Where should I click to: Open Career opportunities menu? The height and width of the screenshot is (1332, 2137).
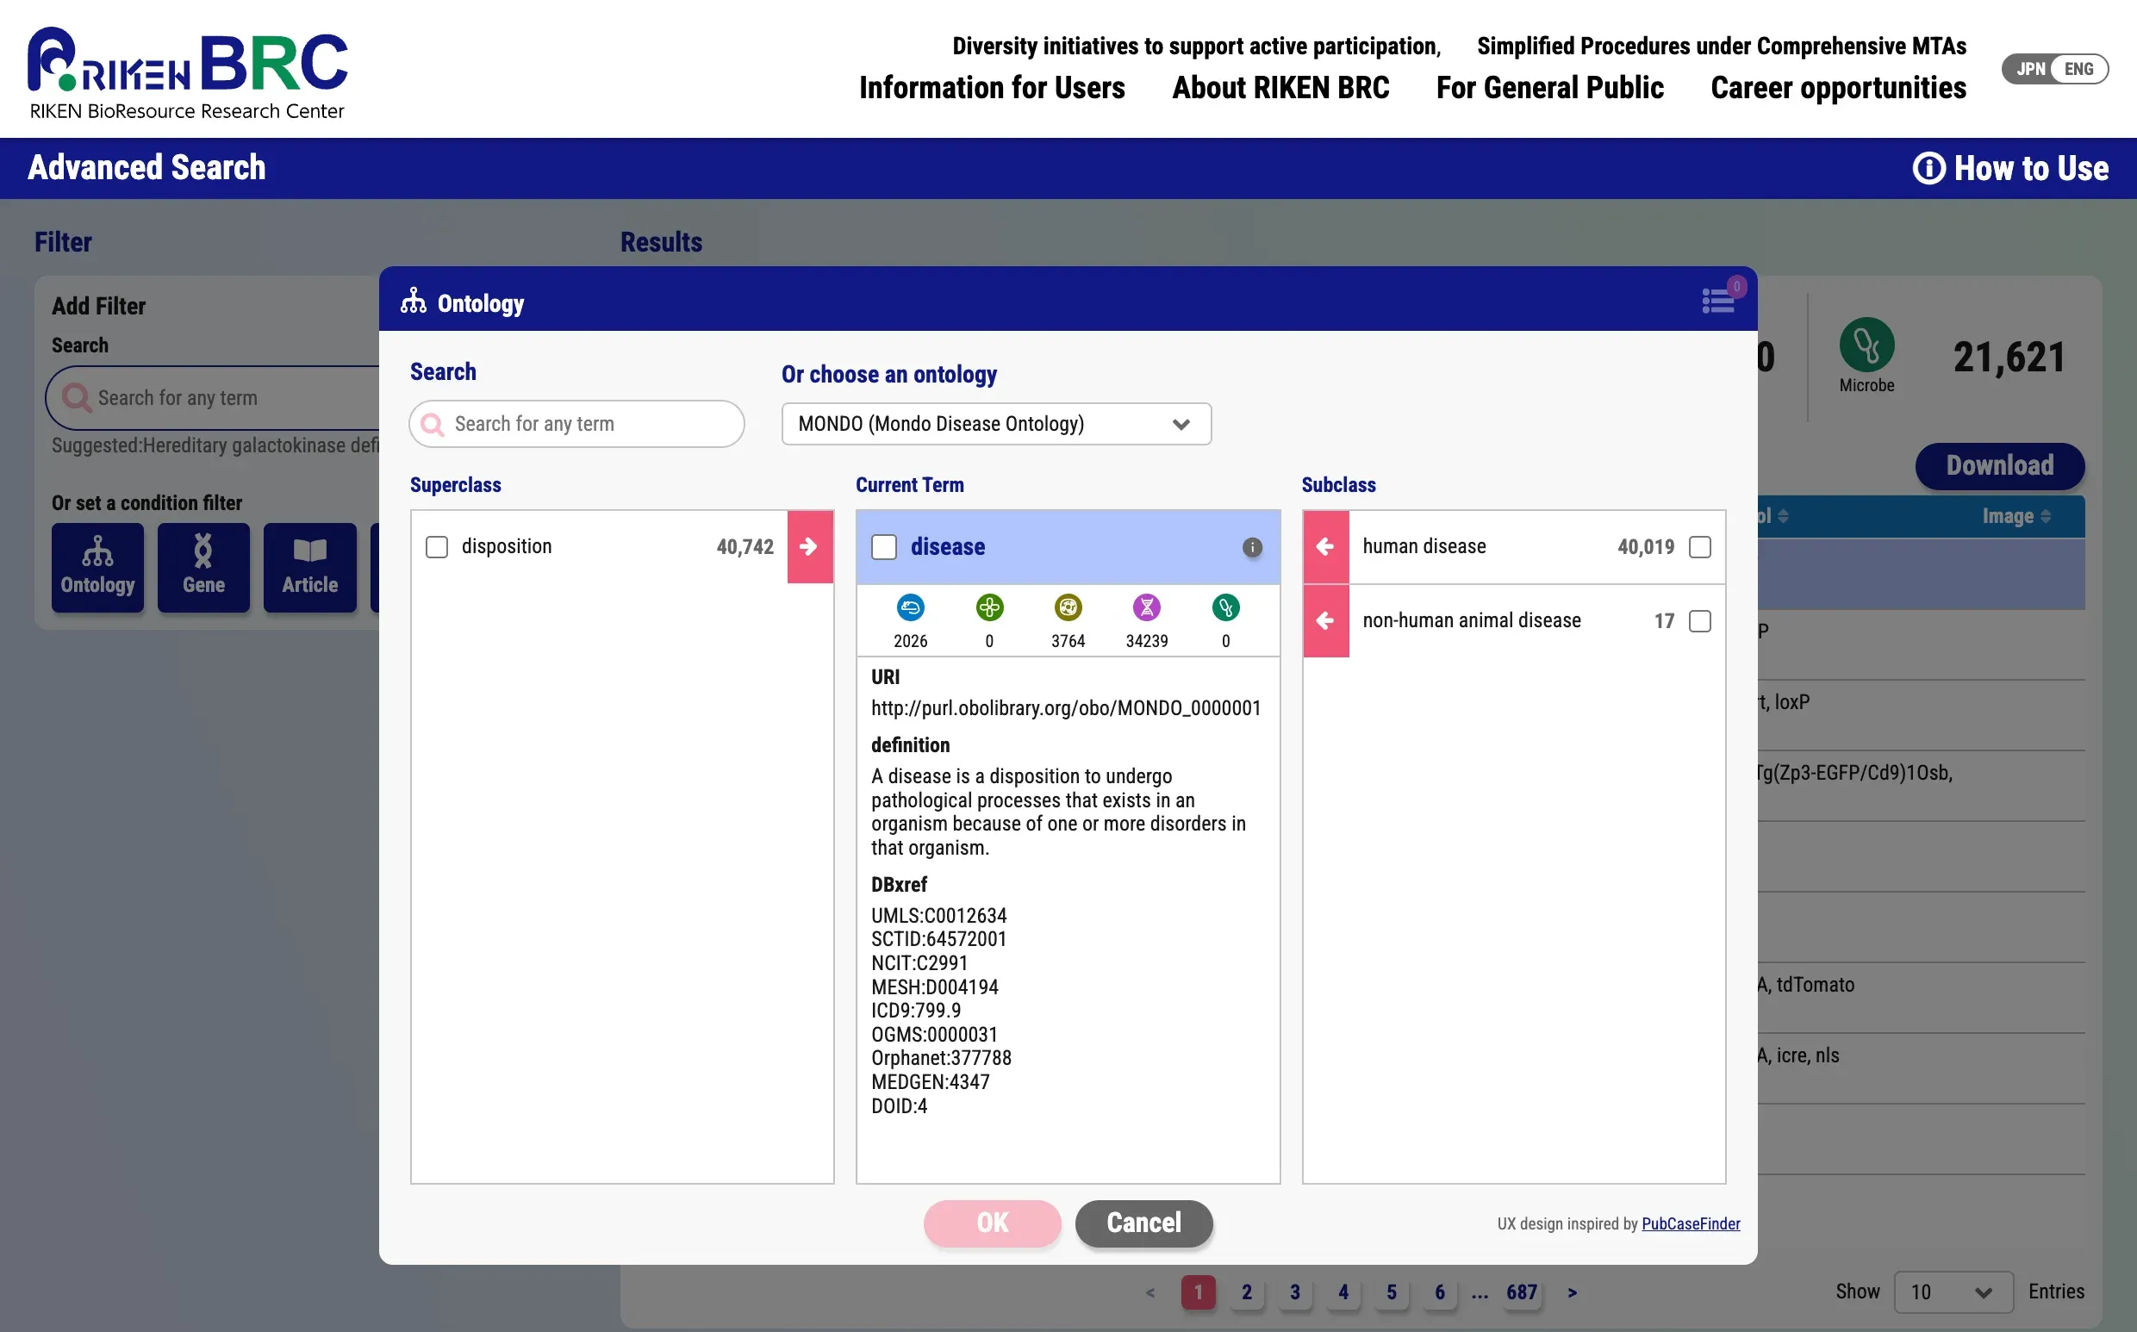tap(1837, 87)
